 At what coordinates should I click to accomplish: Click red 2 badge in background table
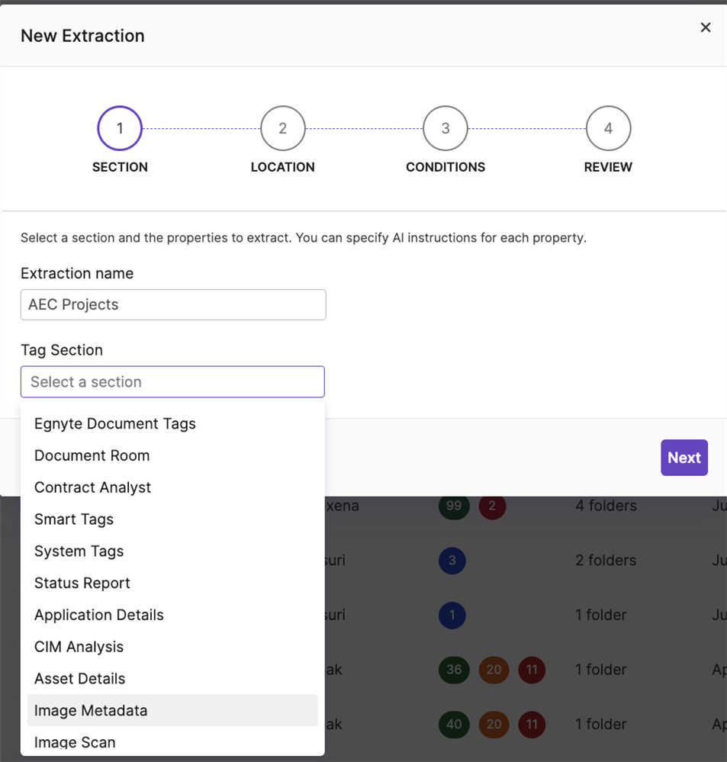pos(492,506)
